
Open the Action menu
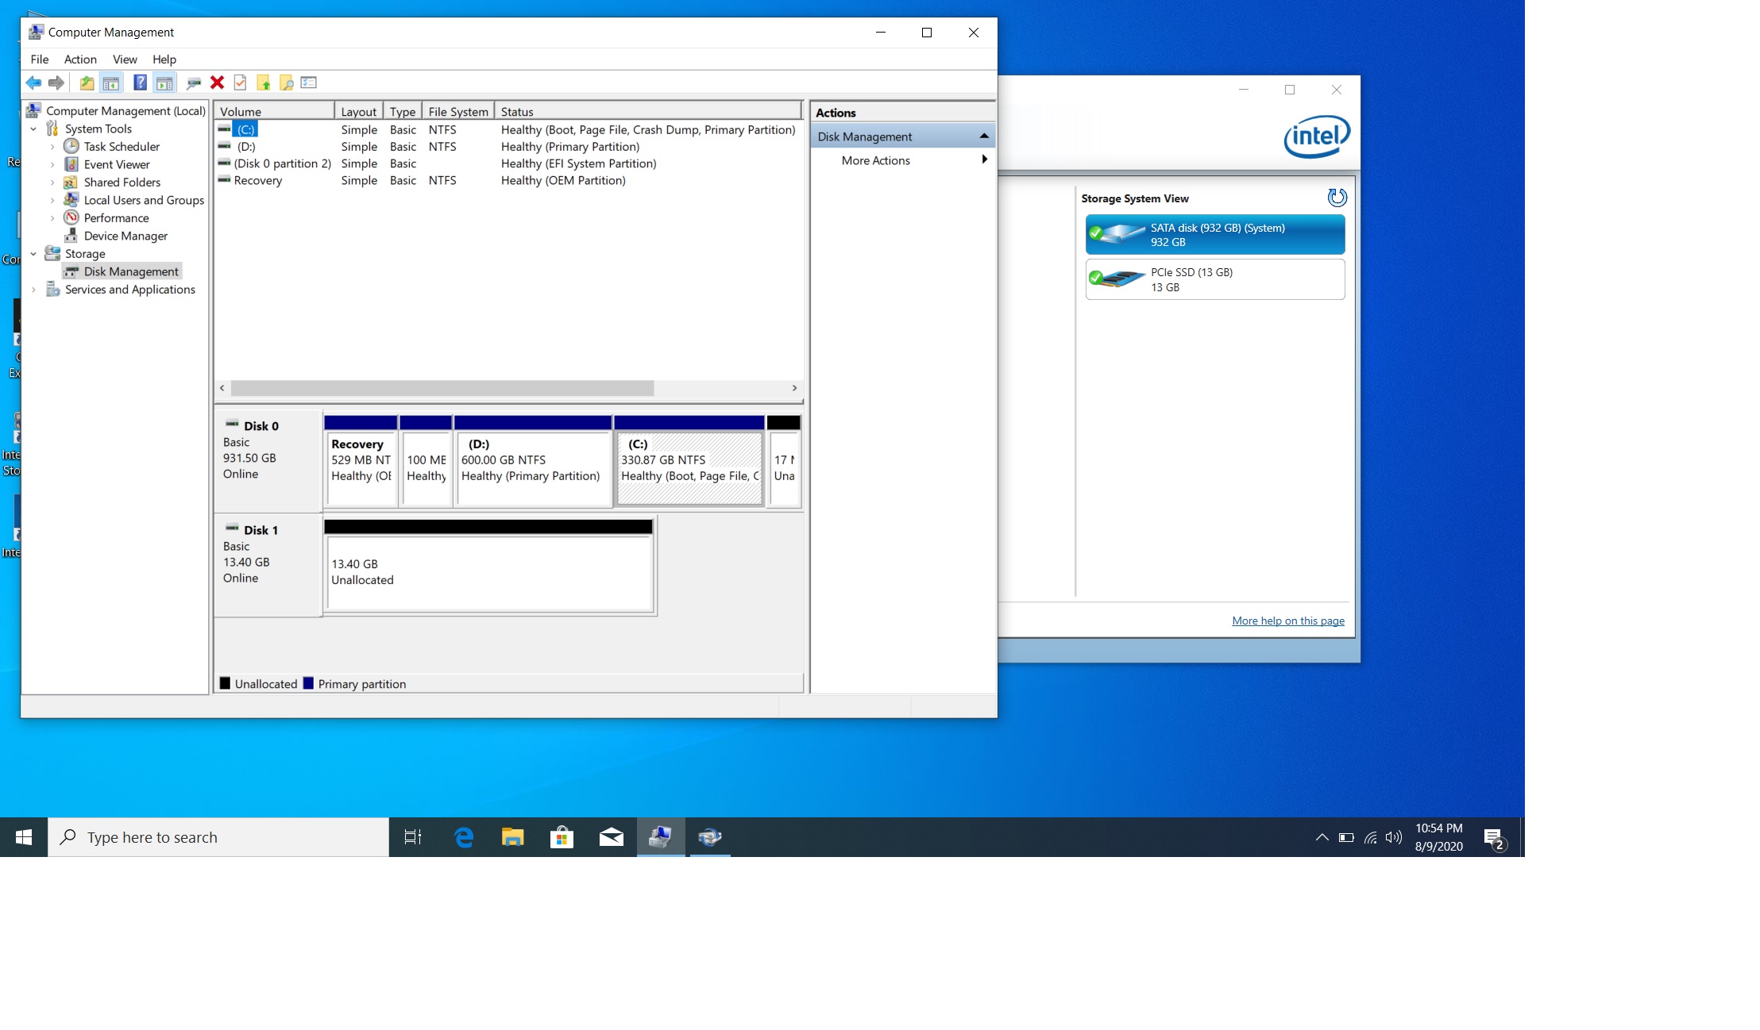pyautogui.click(x=80, y=60)
